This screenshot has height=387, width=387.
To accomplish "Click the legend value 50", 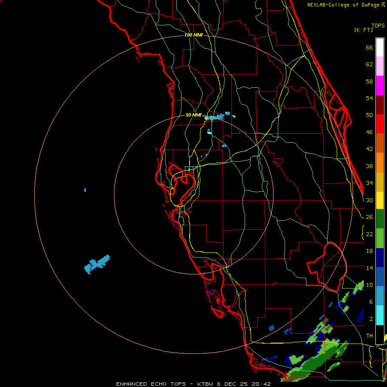I will click(369, 115).
